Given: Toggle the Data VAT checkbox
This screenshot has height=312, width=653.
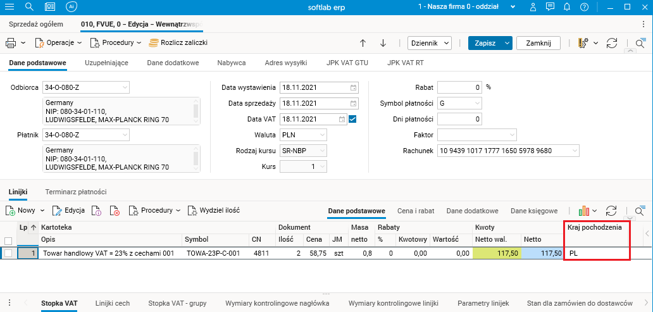Looking at the screenshot, I should click(352, 119).
